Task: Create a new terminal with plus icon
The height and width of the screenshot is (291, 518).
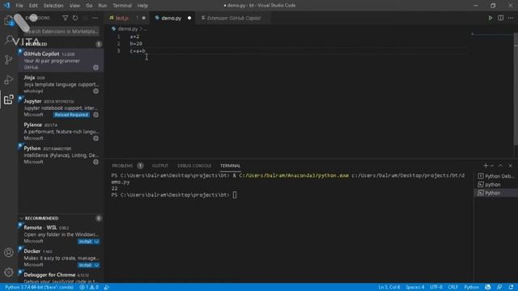Action: (x=486, y=166)
